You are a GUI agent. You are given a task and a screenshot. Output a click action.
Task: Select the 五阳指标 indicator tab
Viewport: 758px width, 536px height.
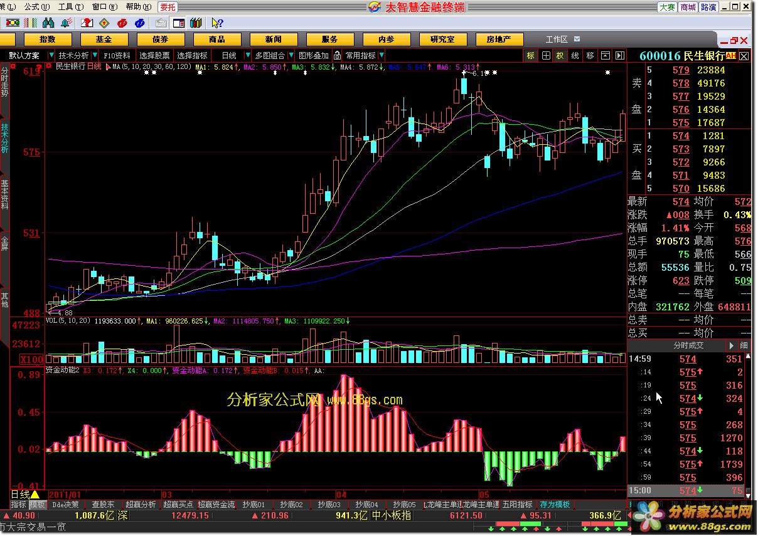pyautogui.click(x=518, y=505)
